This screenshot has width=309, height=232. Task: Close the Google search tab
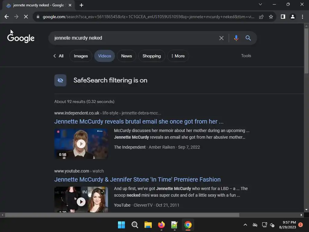[70, 5]
